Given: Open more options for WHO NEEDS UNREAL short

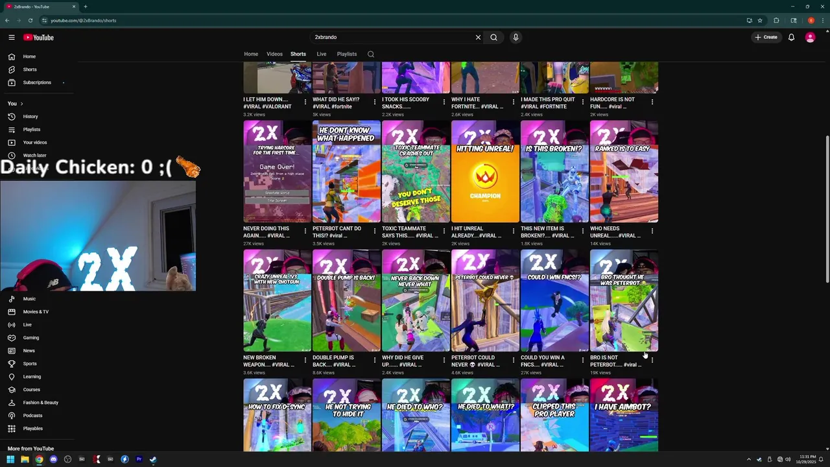Looking at the screenshot, I should 652,231.
